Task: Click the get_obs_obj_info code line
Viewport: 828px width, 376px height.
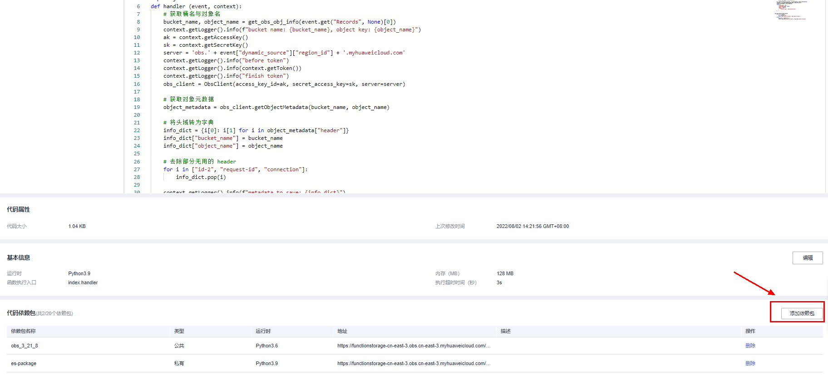Action: tap(280, 22)
